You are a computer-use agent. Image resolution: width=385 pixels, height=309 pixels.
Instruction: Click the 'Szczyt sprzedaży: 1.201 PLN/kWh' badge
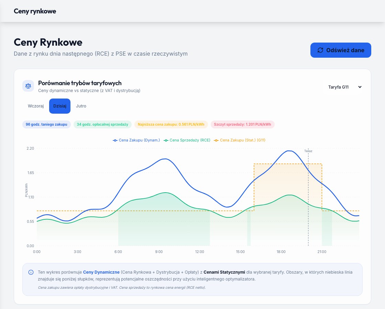point(242,124)
